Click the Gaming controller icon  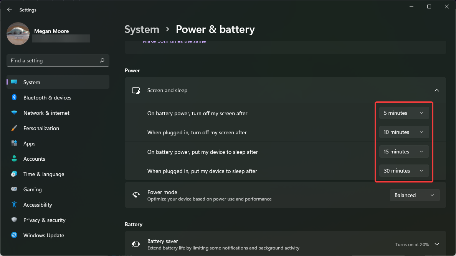click(14, 189)
